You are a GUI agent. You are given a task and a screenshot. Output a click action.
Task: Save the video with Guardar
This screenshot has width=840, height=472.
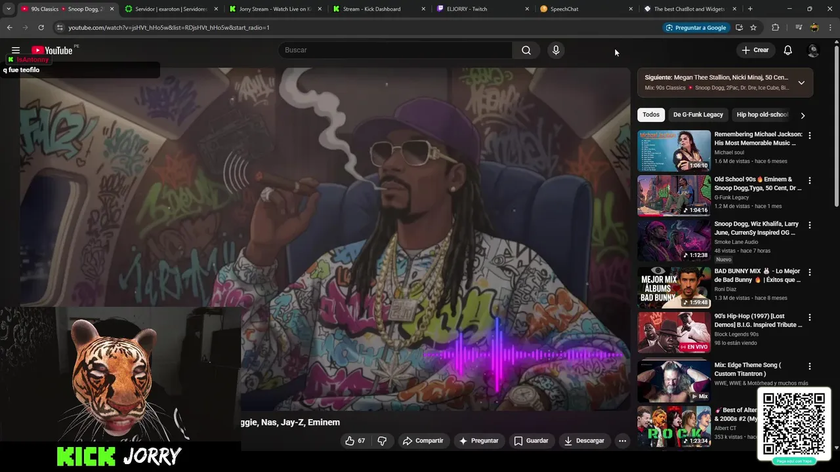(x=531, y=441)
